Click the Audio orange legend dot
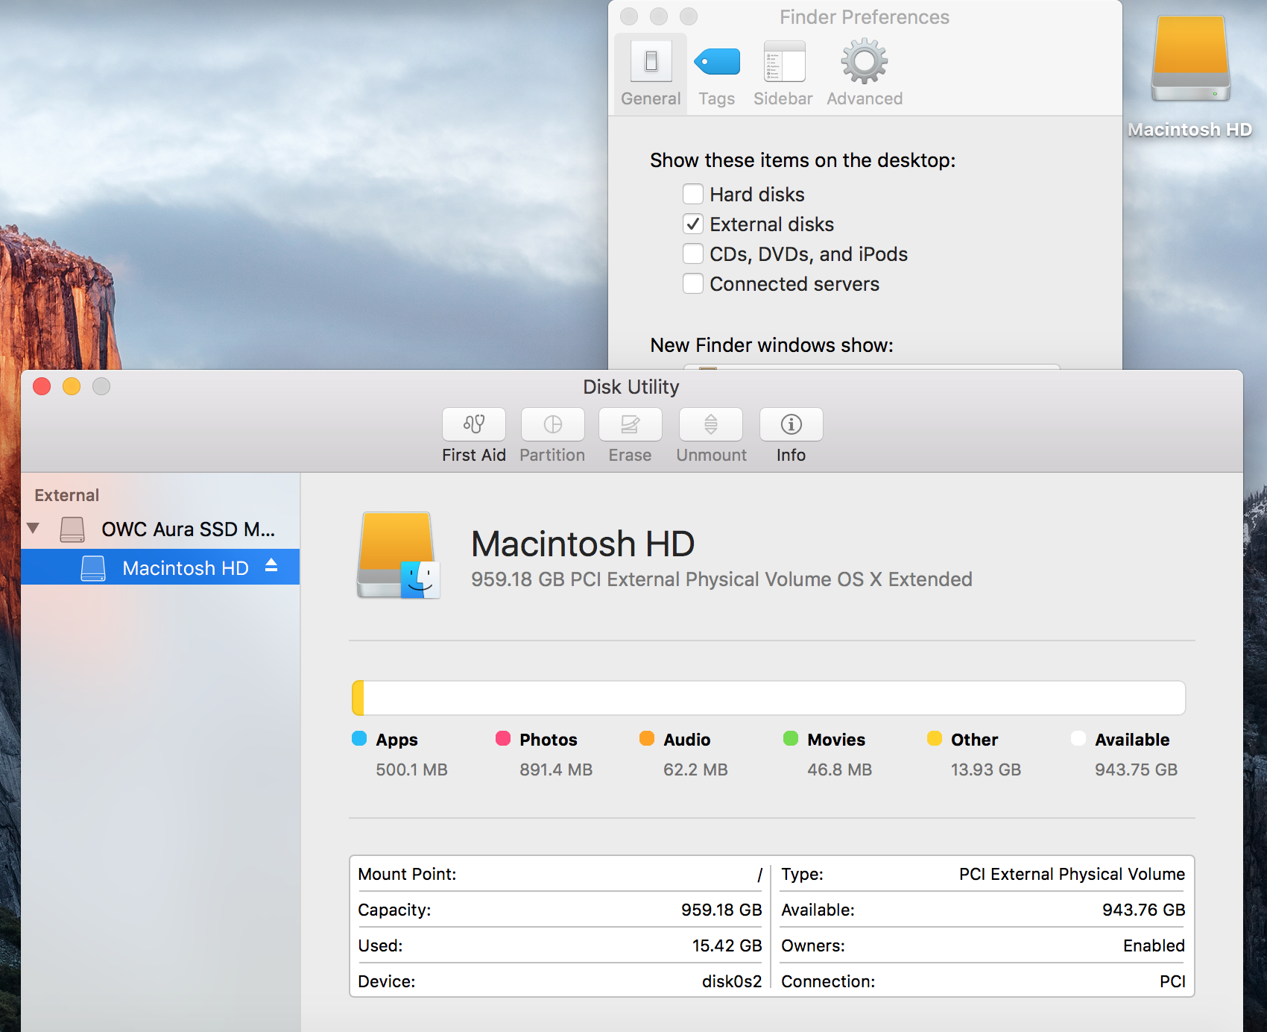The image size is (1267, 1032). [x=647, y=738]
